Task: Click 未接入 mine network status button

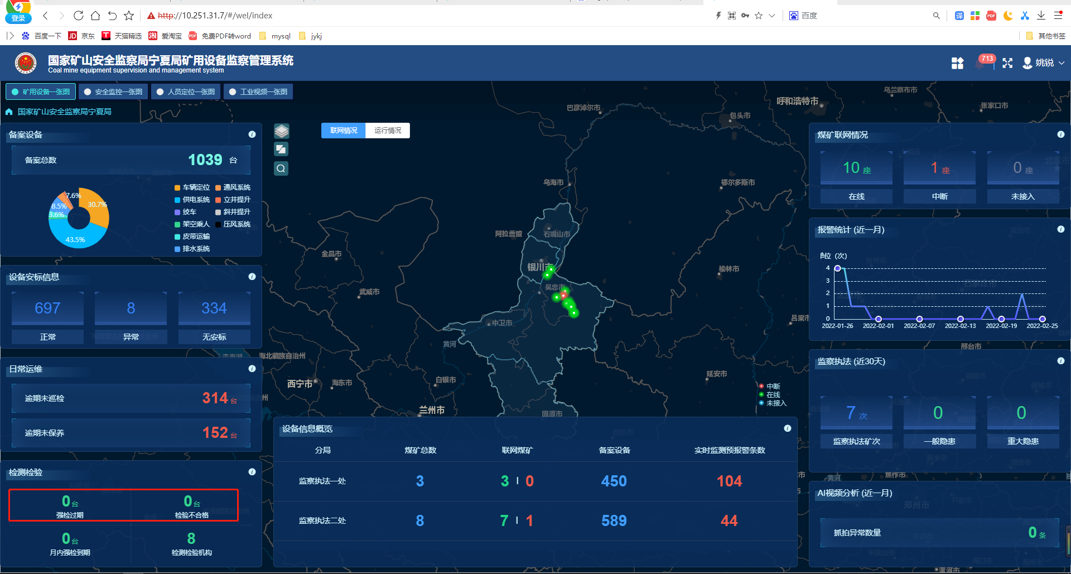Action: [x=1023, y=196]
